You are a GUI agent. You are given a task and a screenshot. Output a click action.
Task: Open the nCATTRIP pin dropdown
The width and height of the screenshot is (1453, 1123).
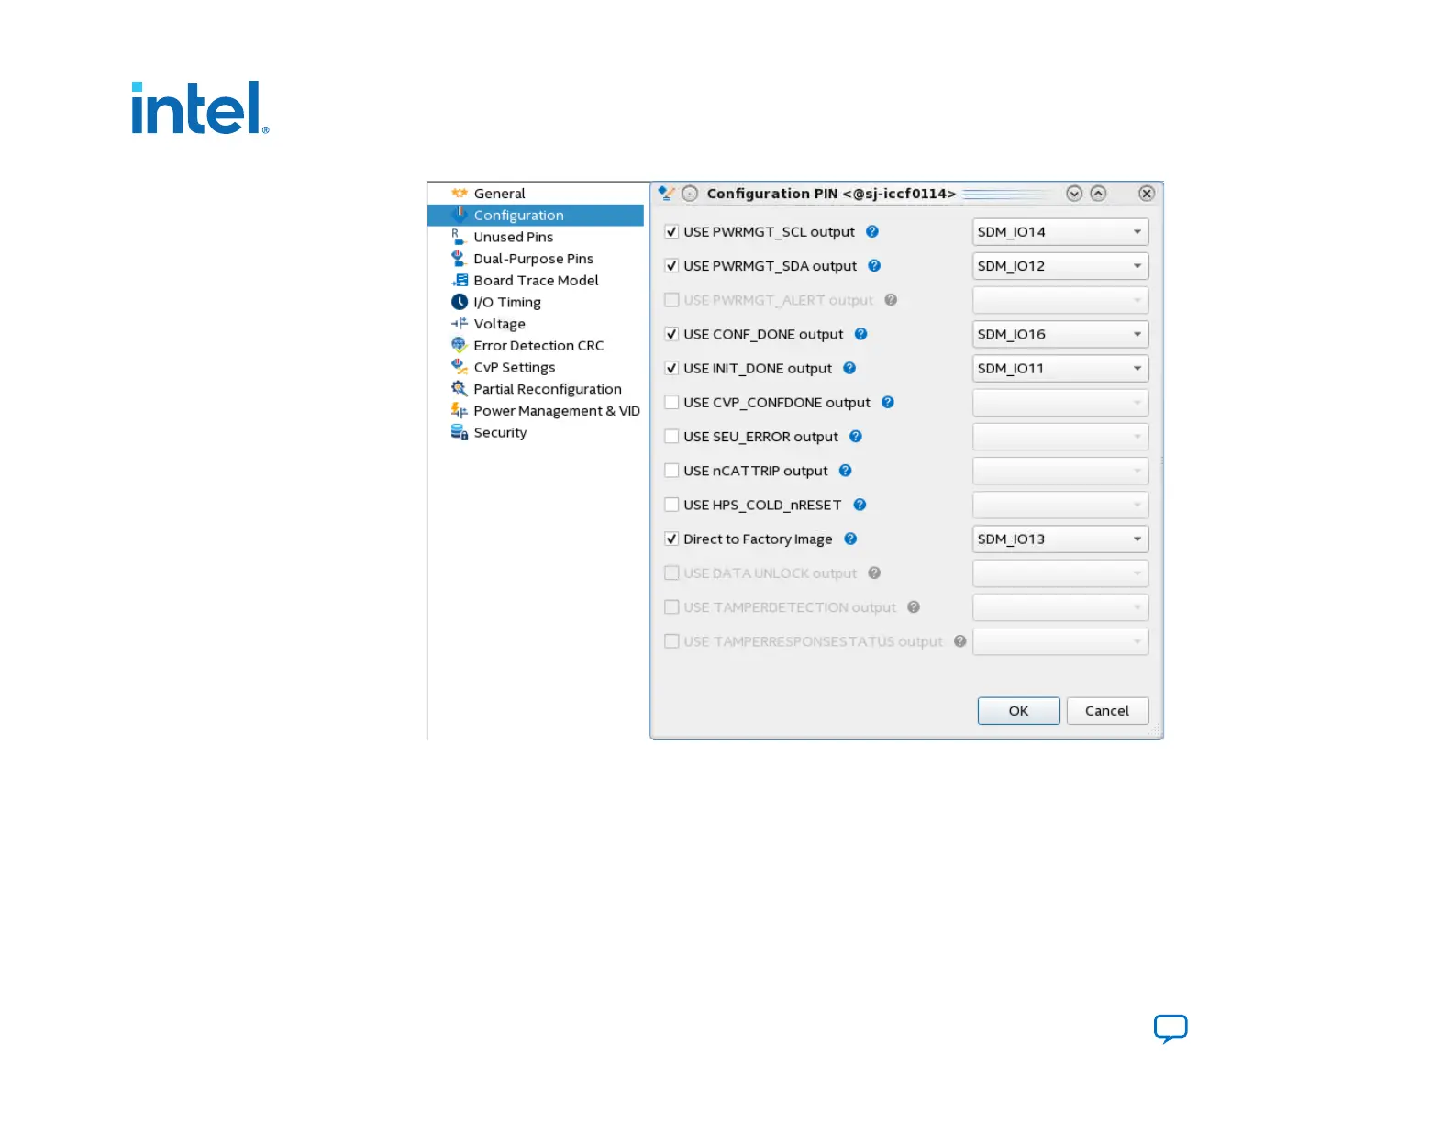[1060, 471]
